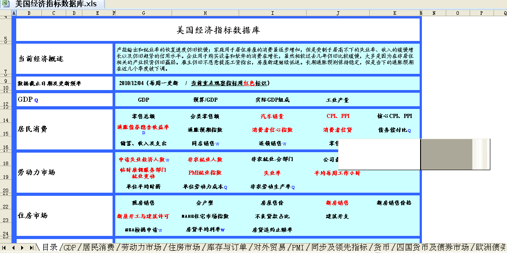507x253 pixels.
Task: Switch to the 住房市场 sheet tab
Action: pyautogui.click(x=184, y=248)
